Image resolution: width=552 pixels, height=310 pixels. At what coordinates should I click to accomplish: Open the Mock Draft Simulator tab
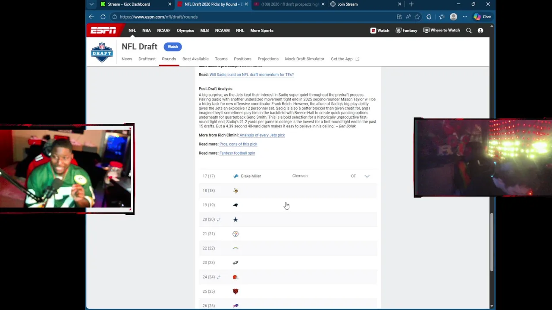(304, 59)
